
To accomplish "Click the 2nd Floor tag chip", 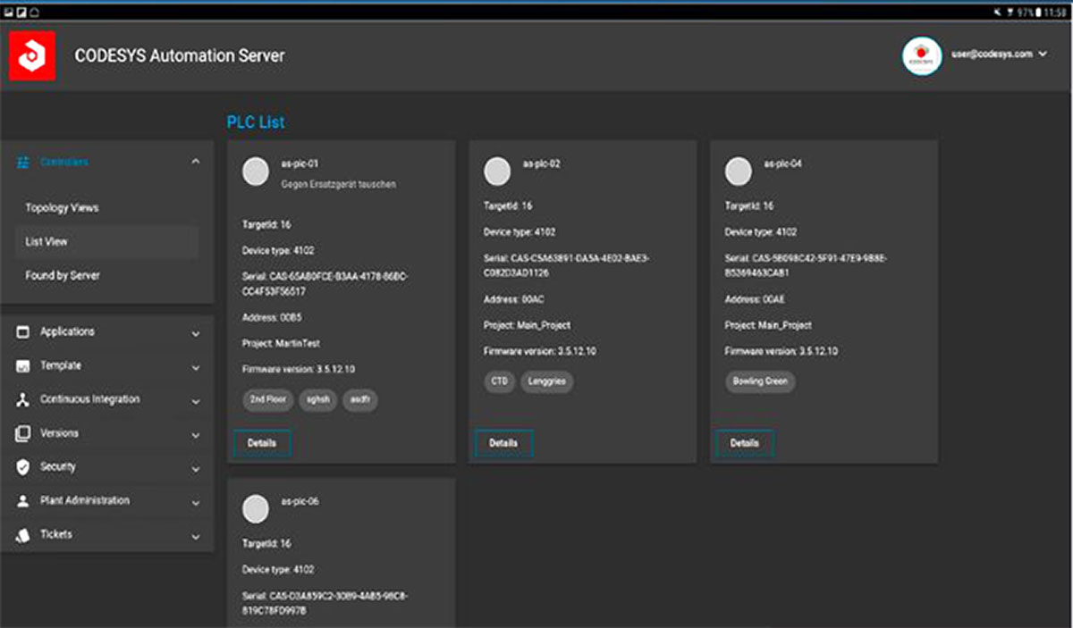I will [x=268, y=400].
